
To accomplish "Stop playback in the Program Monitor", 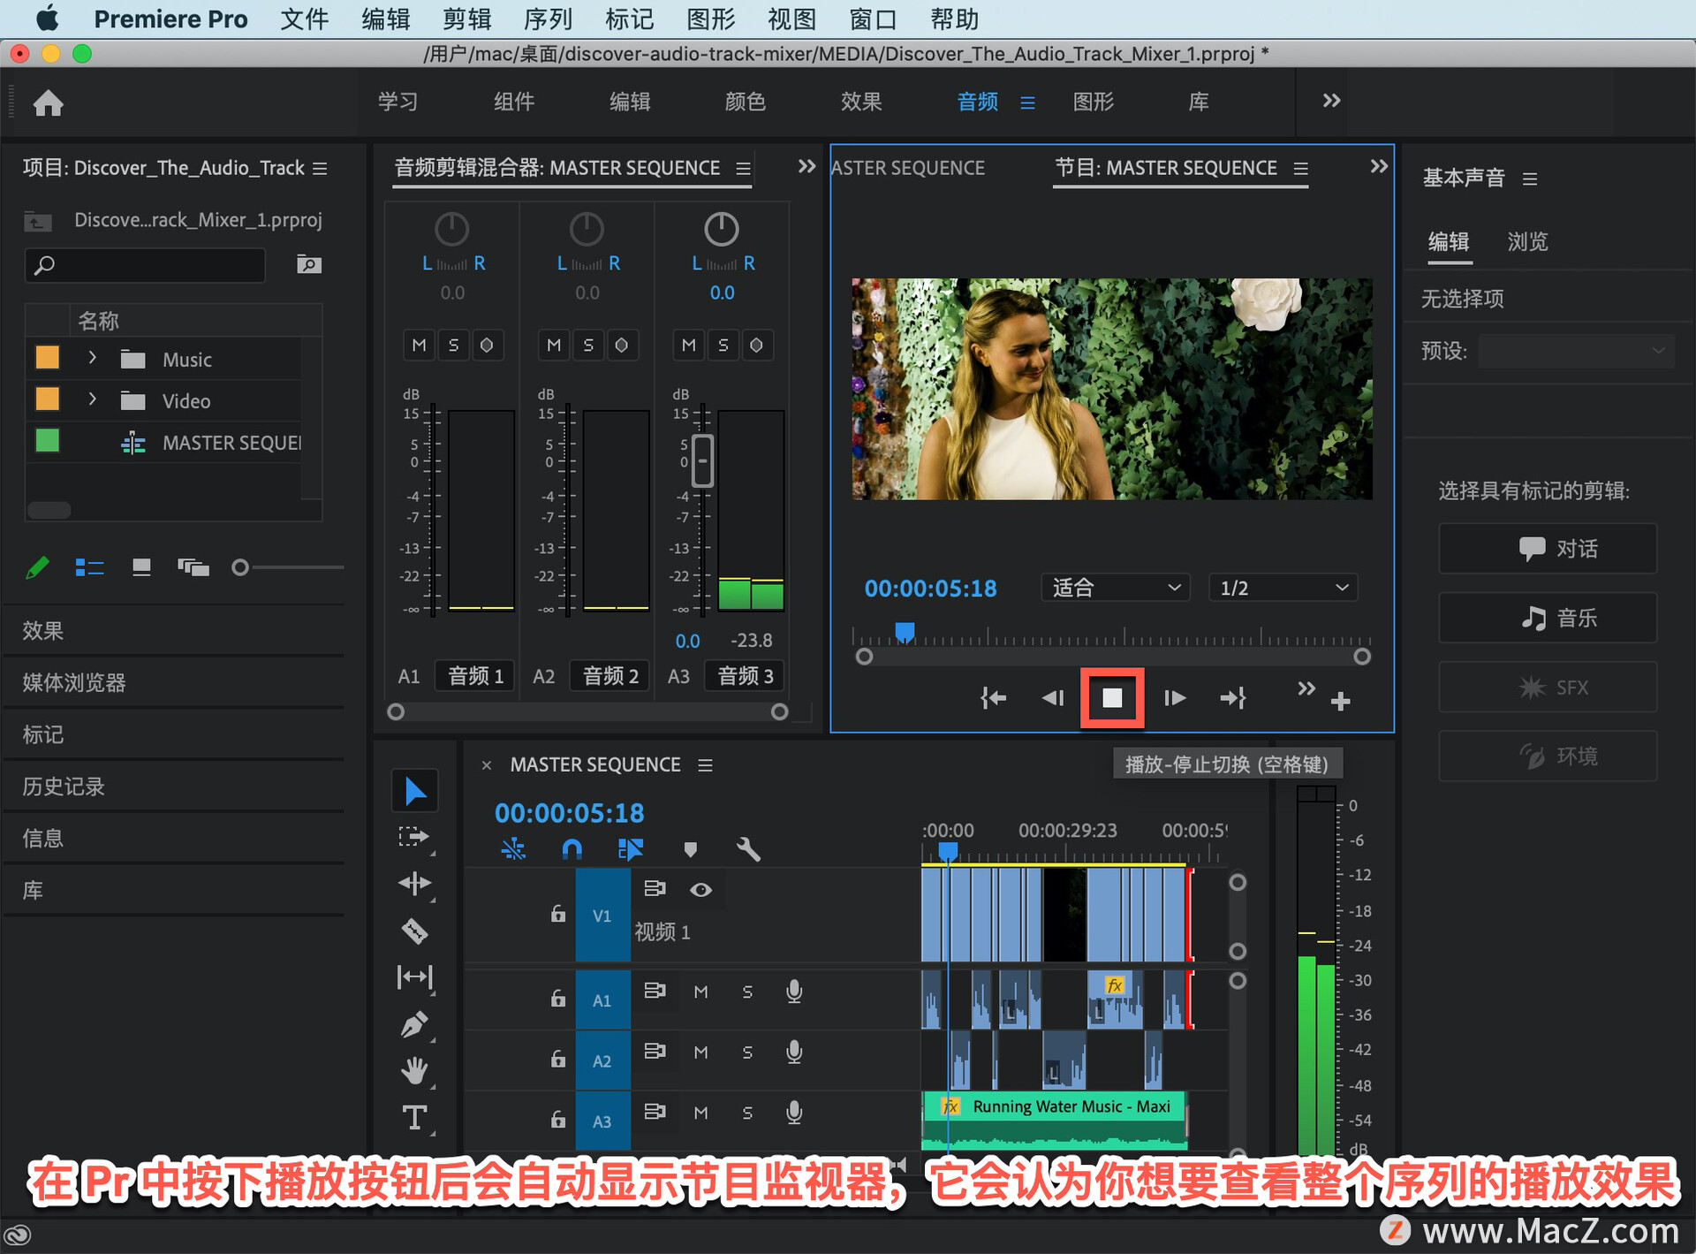I will point(1112,698).
